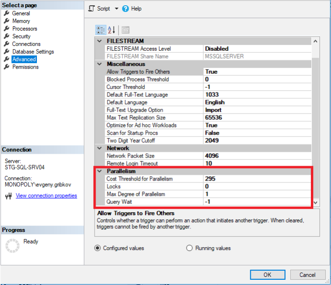Open the Processors page
The image size is (331, 285).
point(24,28)
